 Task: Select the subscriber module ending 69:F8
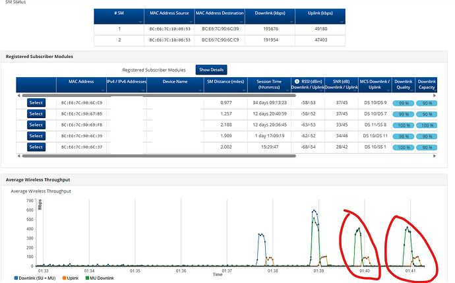point(36,125)
